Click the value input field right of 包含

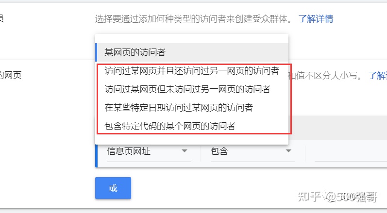(x=351, y=153)
